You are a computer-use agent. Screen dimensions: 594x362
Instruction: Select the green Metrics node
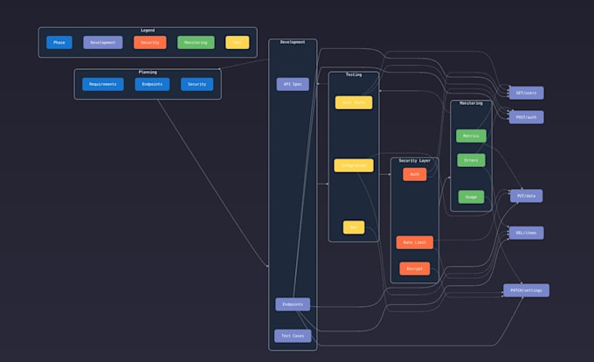click(471, 136)
